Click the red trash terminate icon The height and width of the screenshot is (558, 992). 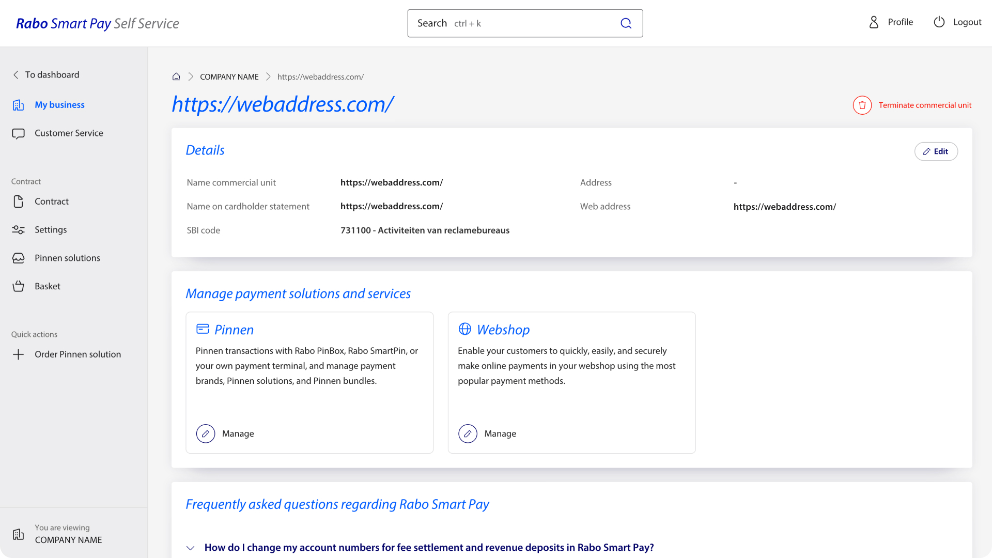(x=862, y=105)
